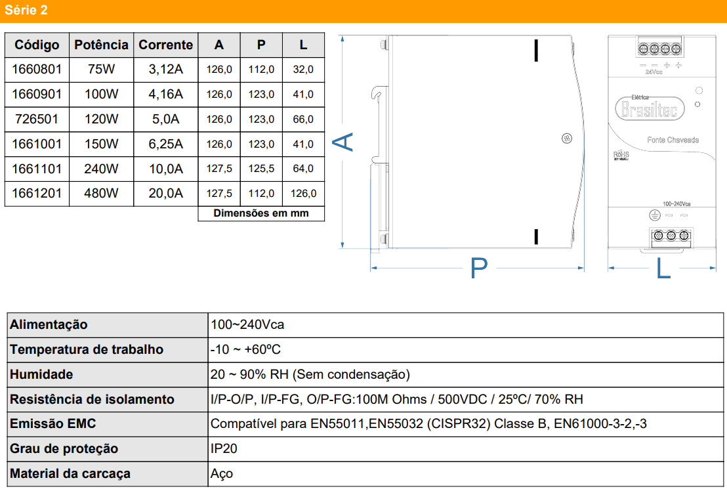Click the 64,0 width value
This screenshot has height=493, width=727.
click(303, 169)
